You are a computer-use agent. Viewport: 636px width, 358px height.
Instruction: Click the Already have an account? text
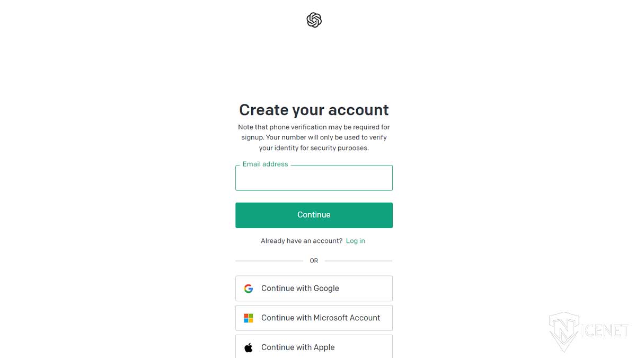[x=302, y=241]
